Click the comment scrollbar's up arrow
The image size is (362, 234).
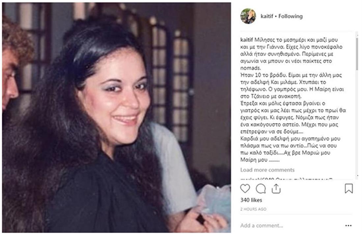tap(357, 35)
